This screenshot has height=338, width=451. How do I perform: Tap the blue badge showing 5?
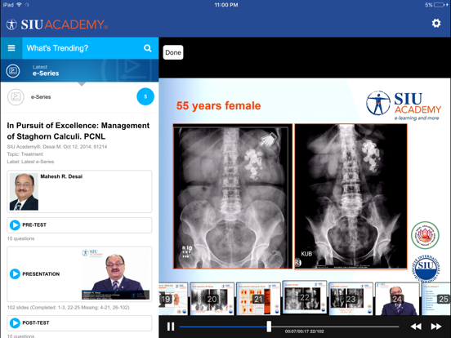[x=145, y=96]
